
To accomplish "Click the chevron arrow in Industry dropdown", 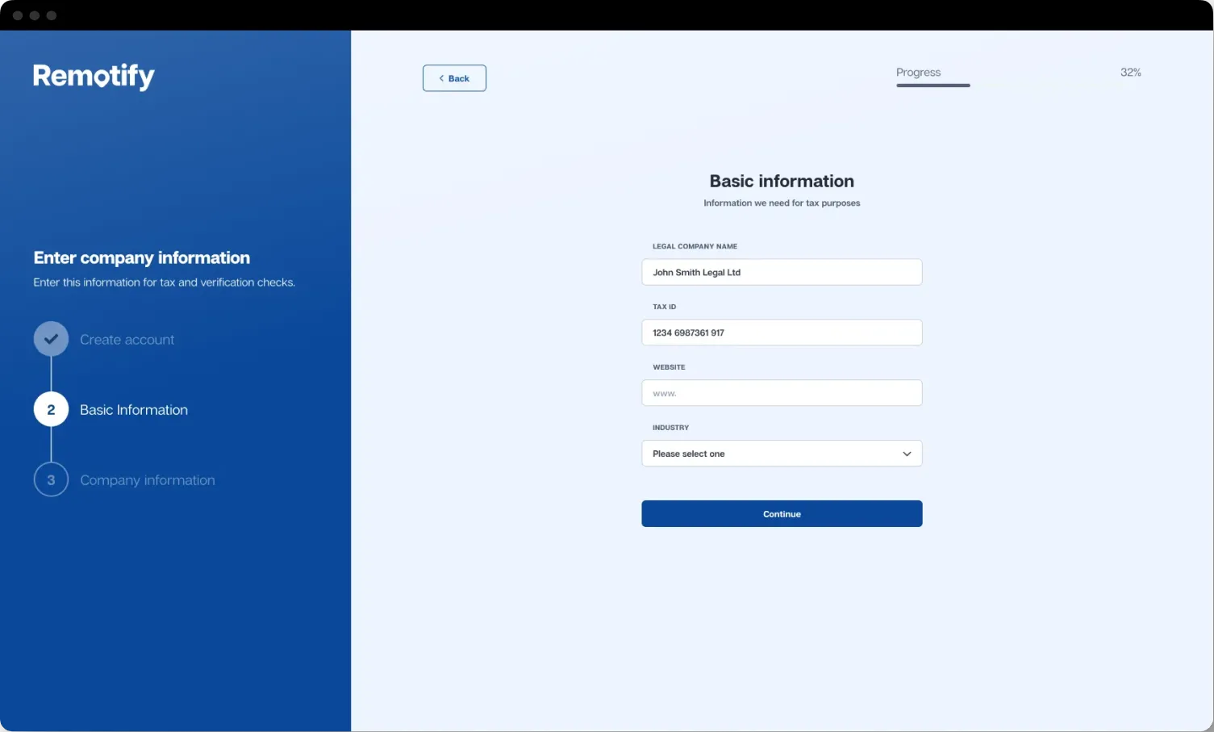I will tap(907, 454).
